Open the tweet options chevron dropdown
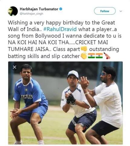The width and height of the screenshot is (130, 146). [x=121, y=11]
